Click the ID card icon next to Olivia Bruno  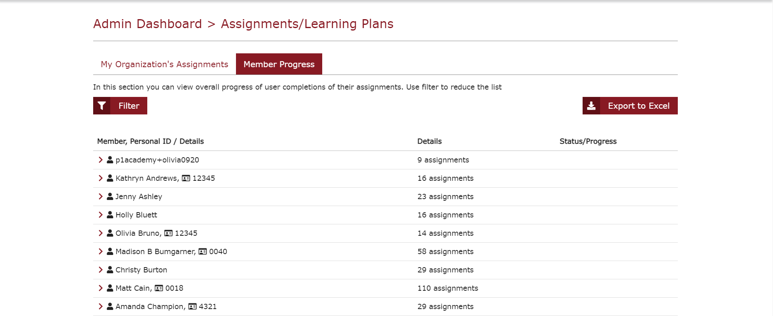pyautogui.click(x=168, y=233)
